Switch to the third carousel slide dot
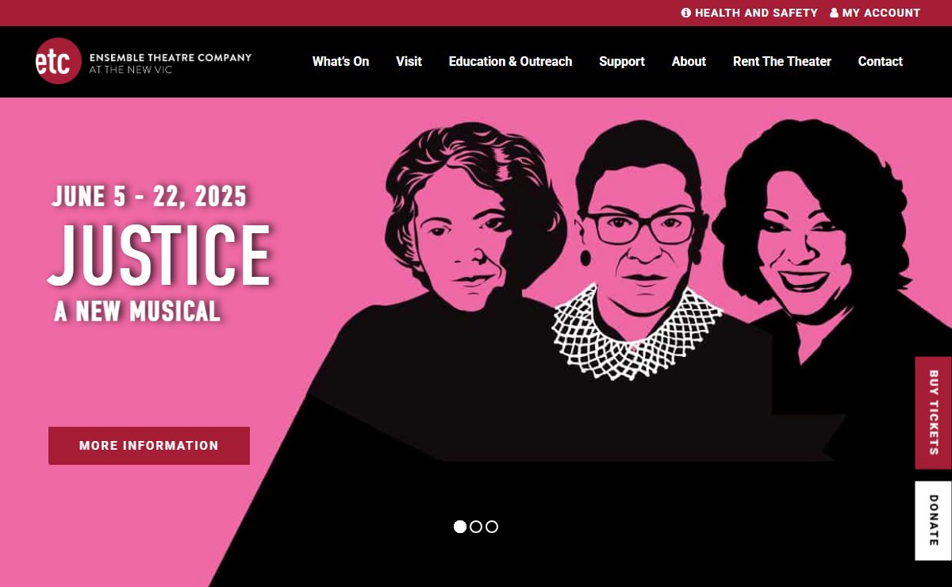Screen dimensions: 952x587 coord(492,527)
